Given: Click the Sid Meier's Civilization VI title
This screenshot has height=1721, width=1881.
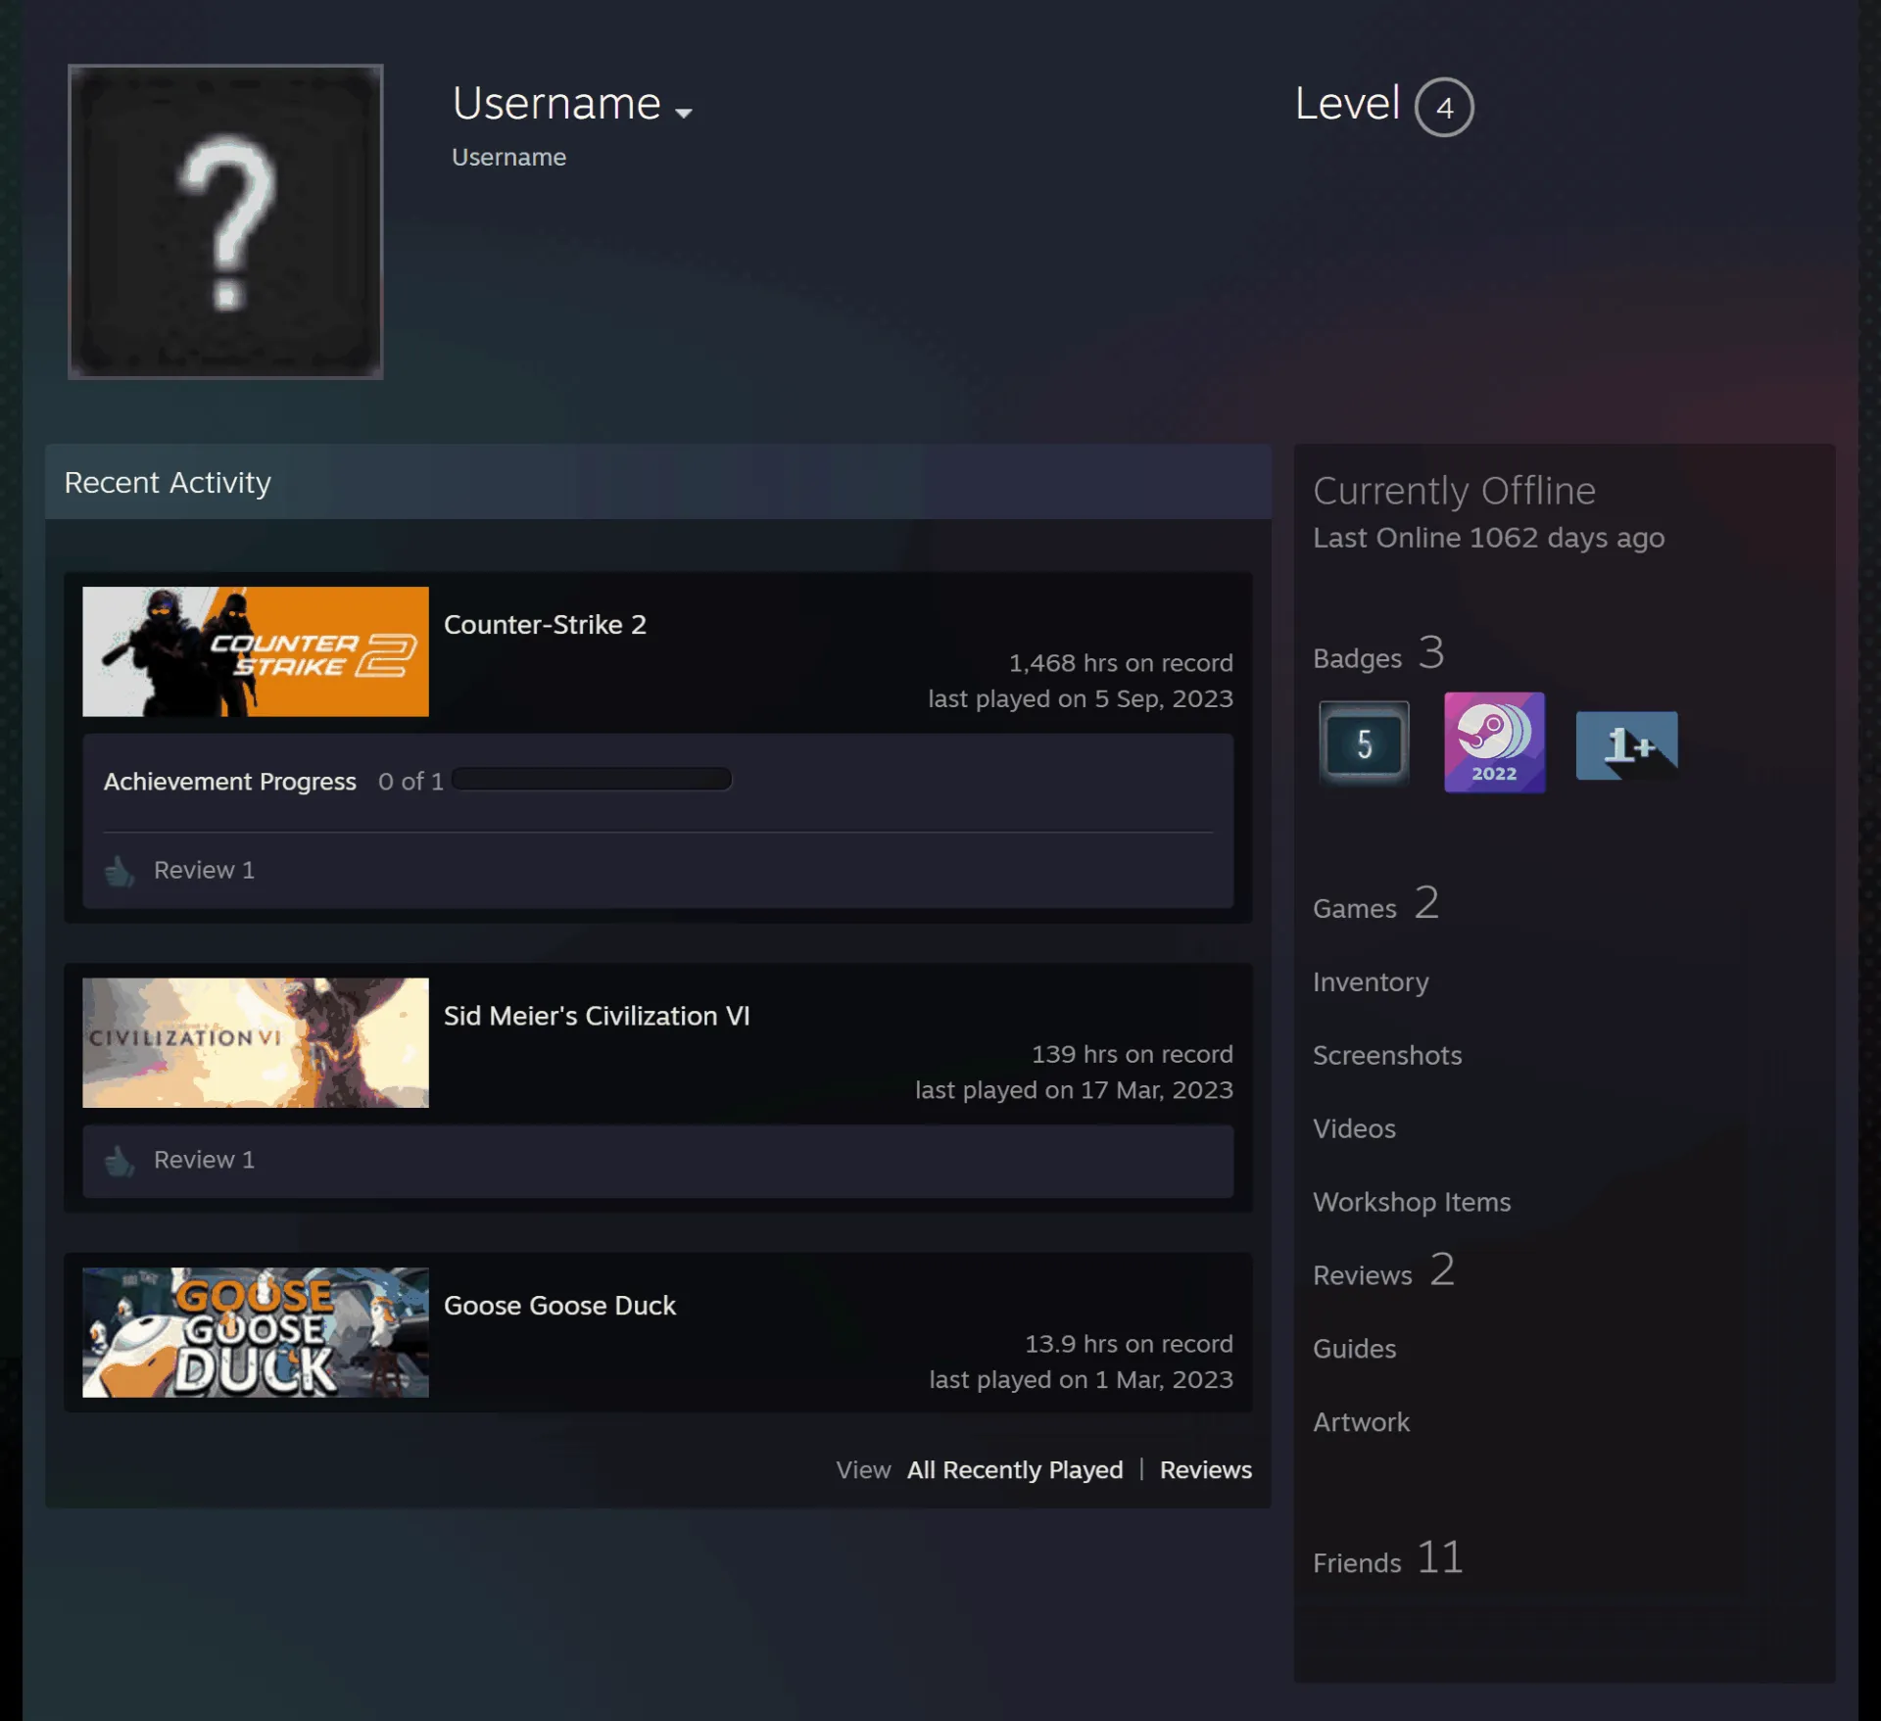Looking at the screenshot, I should click(x=597, y=1016).
